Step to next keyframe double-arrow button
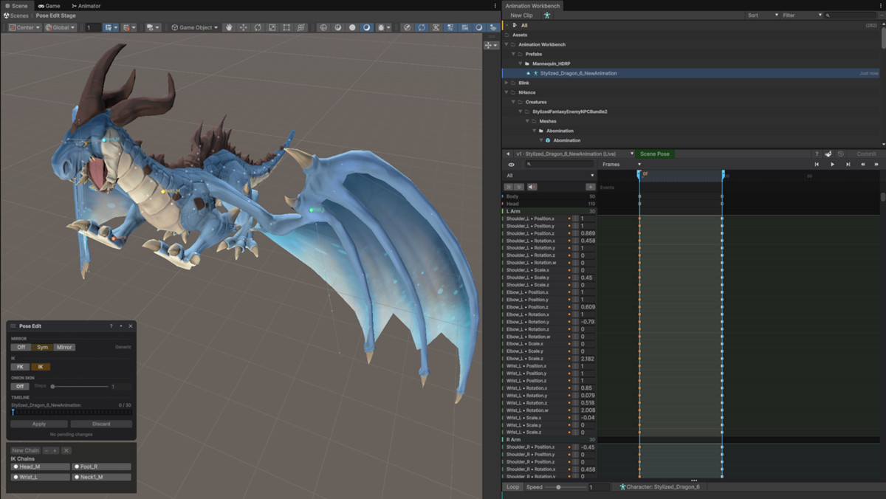Image resolution: width=886 pixels, height=499 pixels. pos(876,165)
